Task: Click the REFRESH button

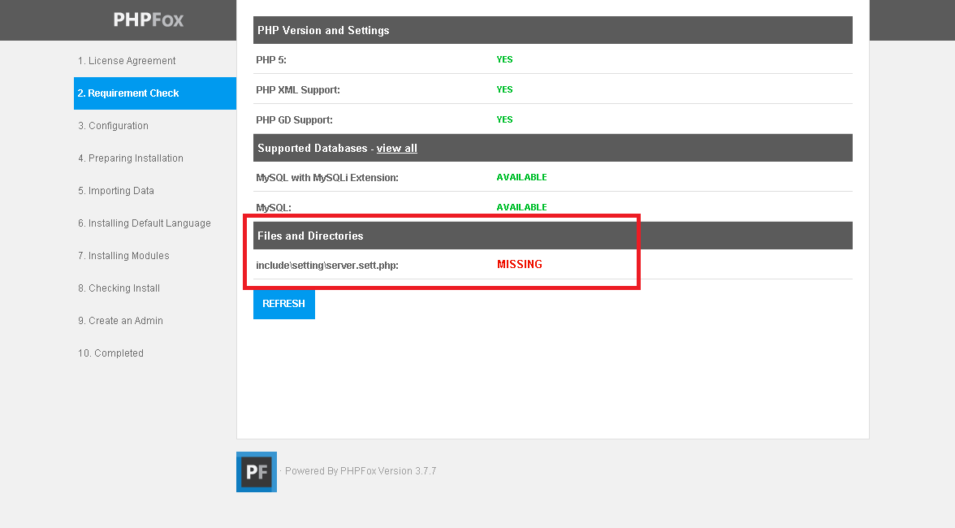Action: click(284, 303)
